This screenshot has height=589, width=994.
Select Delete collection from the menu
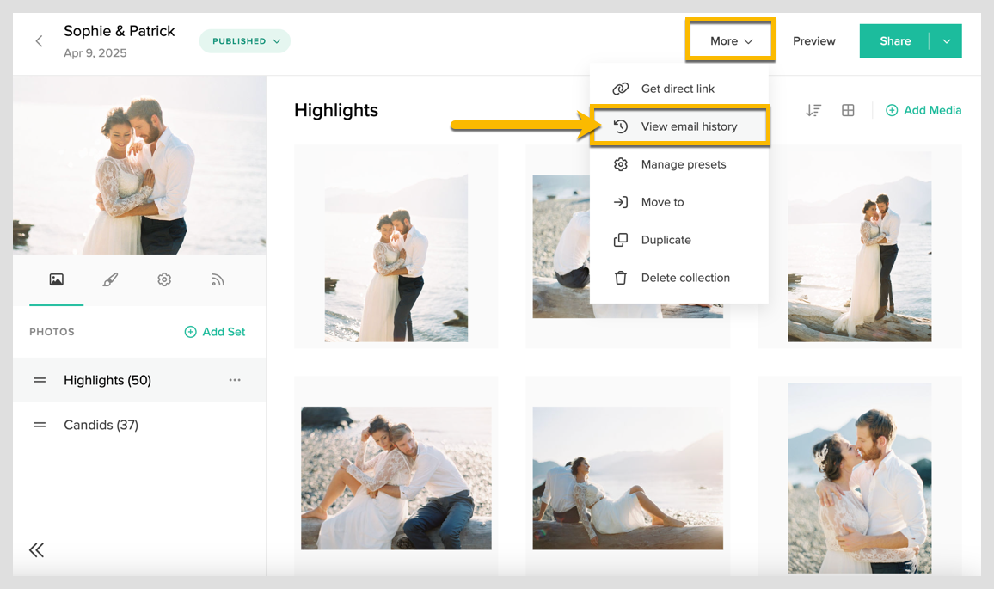point(684,278)
